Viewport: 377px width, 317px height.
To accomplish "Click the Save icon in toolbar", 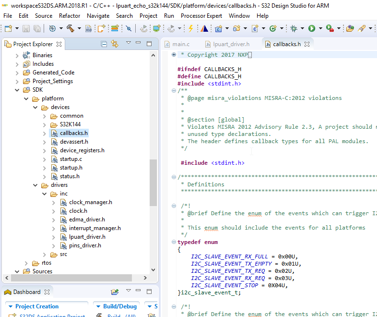I will [x=25, y=29].
